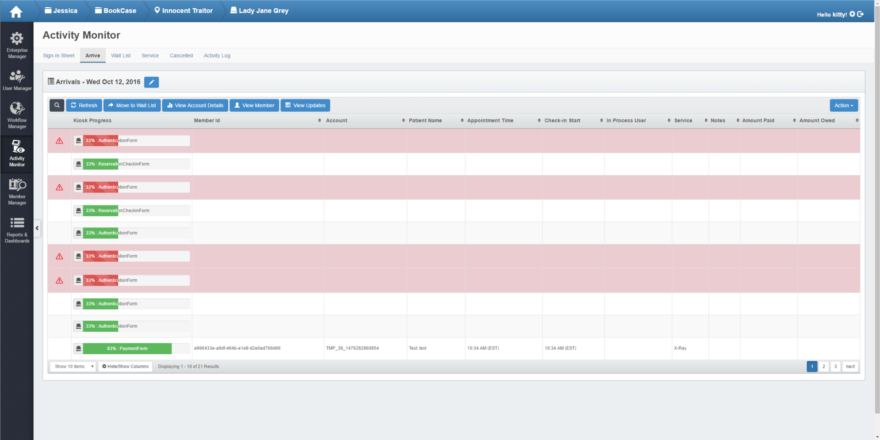Viewport: 880px width, 440px height.
Task: Edit arrivals date with pencil icon
Action: (x=151, y=82)
